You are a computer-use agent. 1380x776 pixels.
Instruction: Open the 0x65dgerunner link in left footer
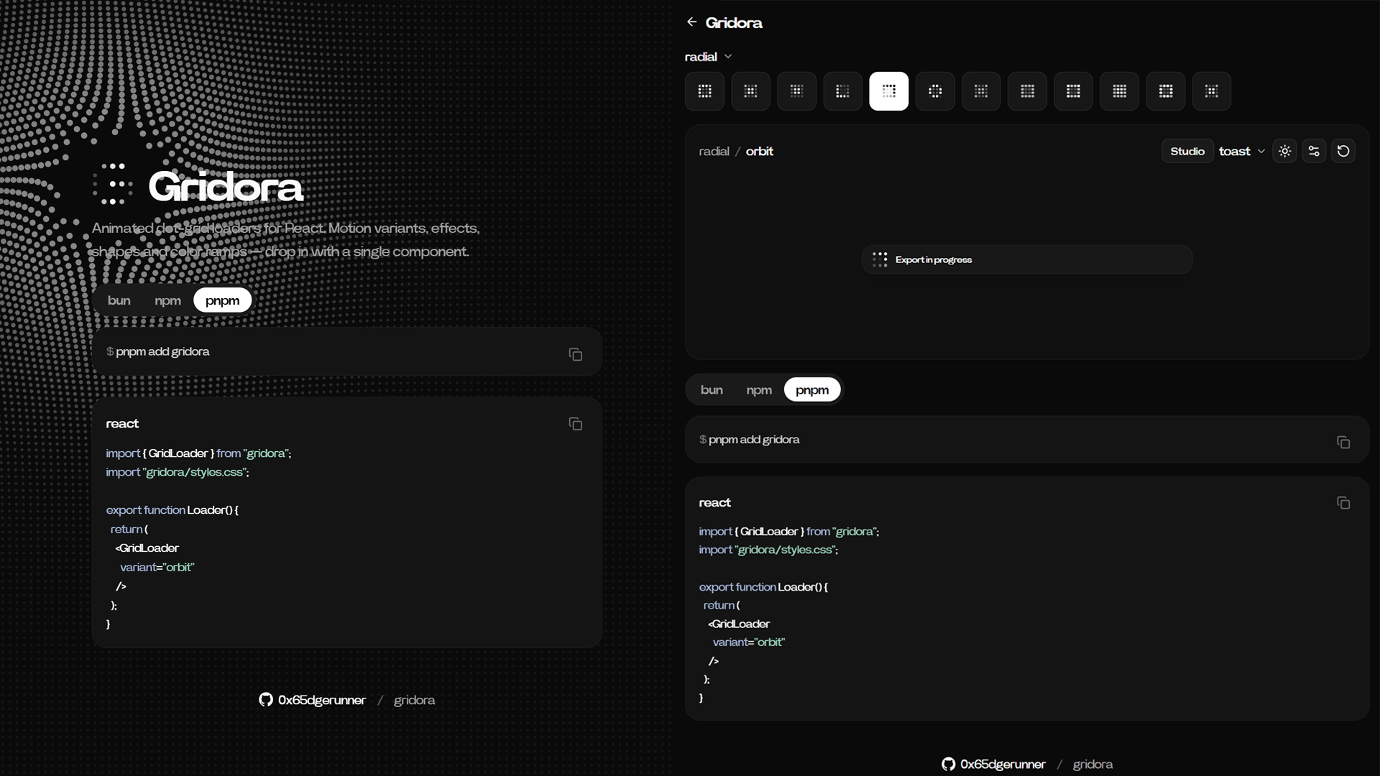pyautogui.click(x=322, y=700)
